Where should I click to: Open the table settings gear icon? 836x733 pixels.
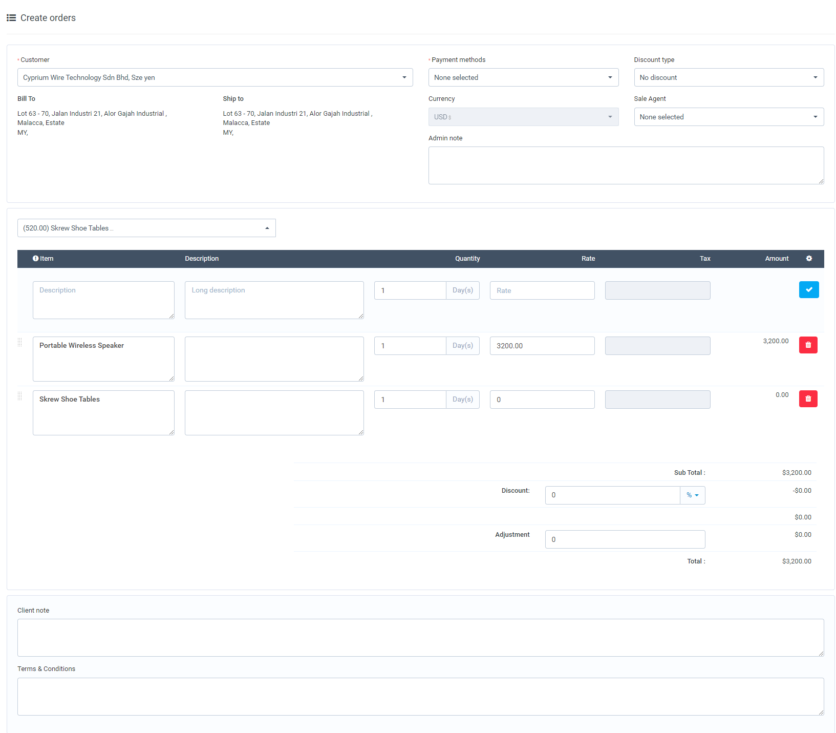click(x=809, y=259)
